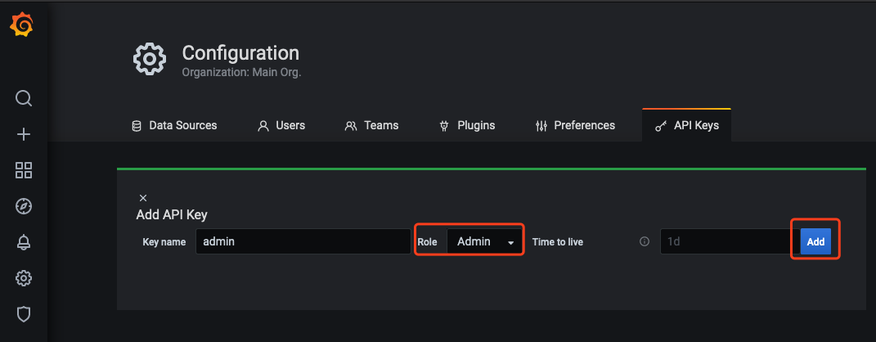Click the Key name input field
The height and width of the screenshot is (342, 876).
(x=303, y=241)
